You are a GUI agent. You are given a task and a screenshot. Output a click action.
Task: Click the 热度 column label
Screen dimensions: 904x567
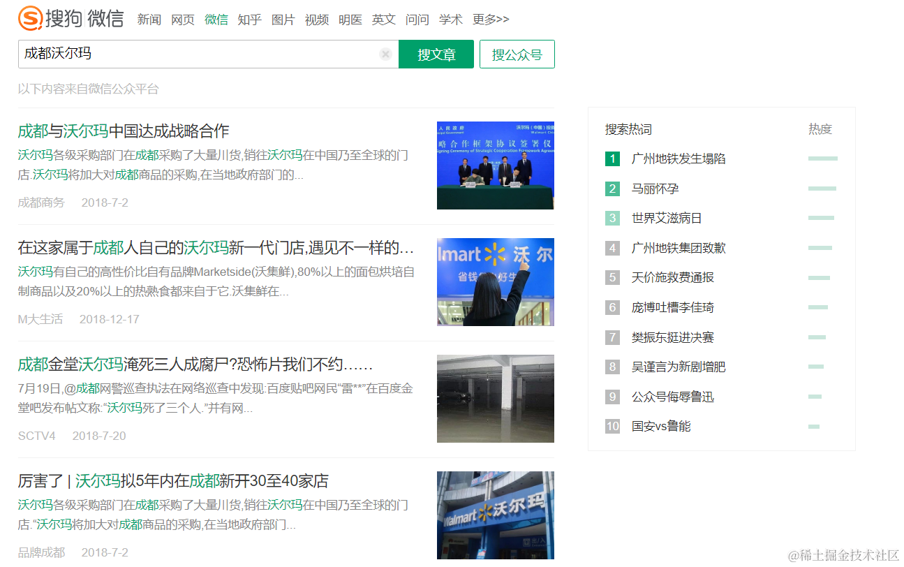click(x=820, y=129)
